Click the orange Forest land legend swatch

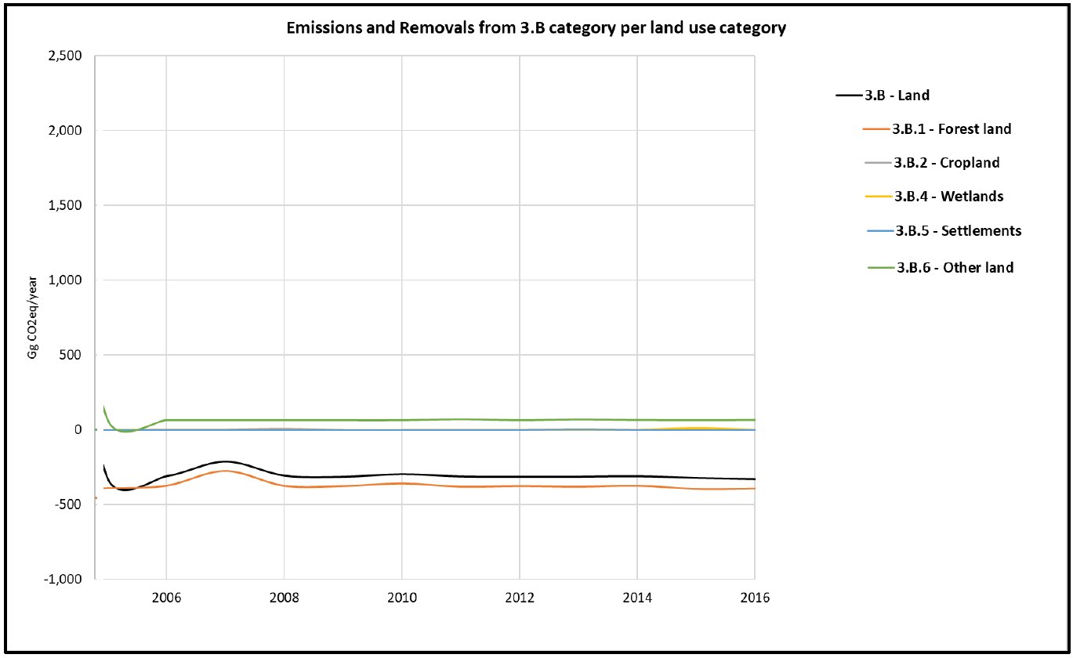[875, 129]
